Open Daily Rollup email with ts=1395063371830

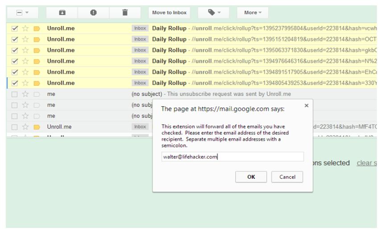(x=264, y=50)
